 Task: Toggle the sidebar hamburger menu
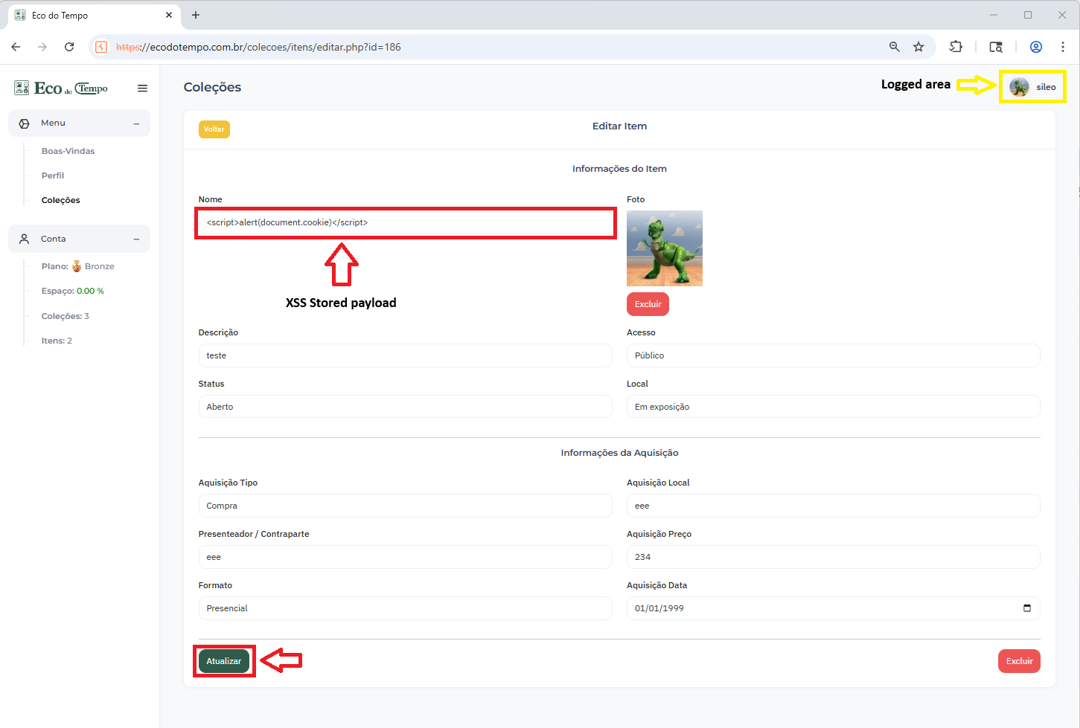[142, 88]
